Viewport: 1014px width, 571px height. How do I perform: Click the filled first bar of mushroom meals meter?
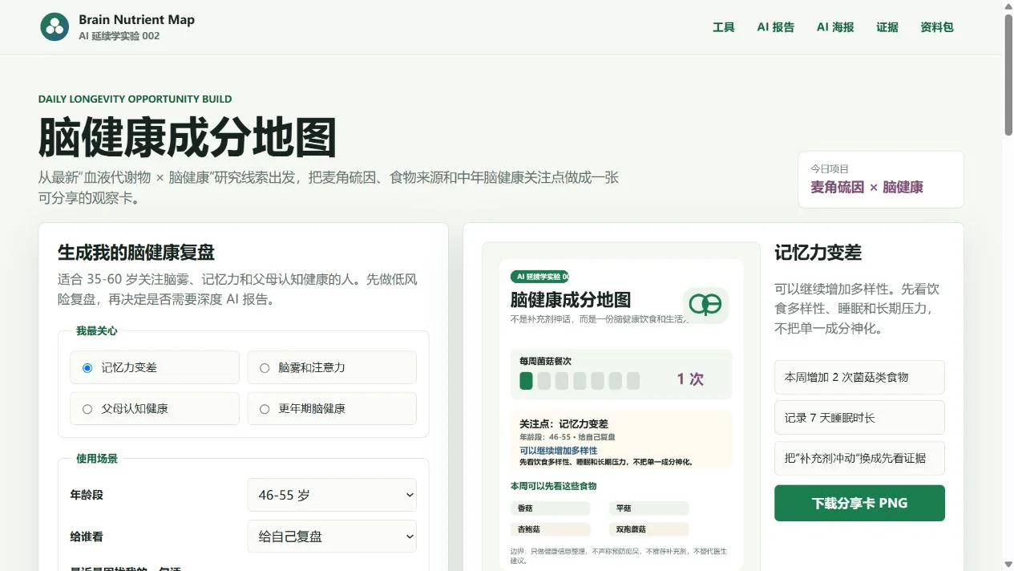click(526, 381)
